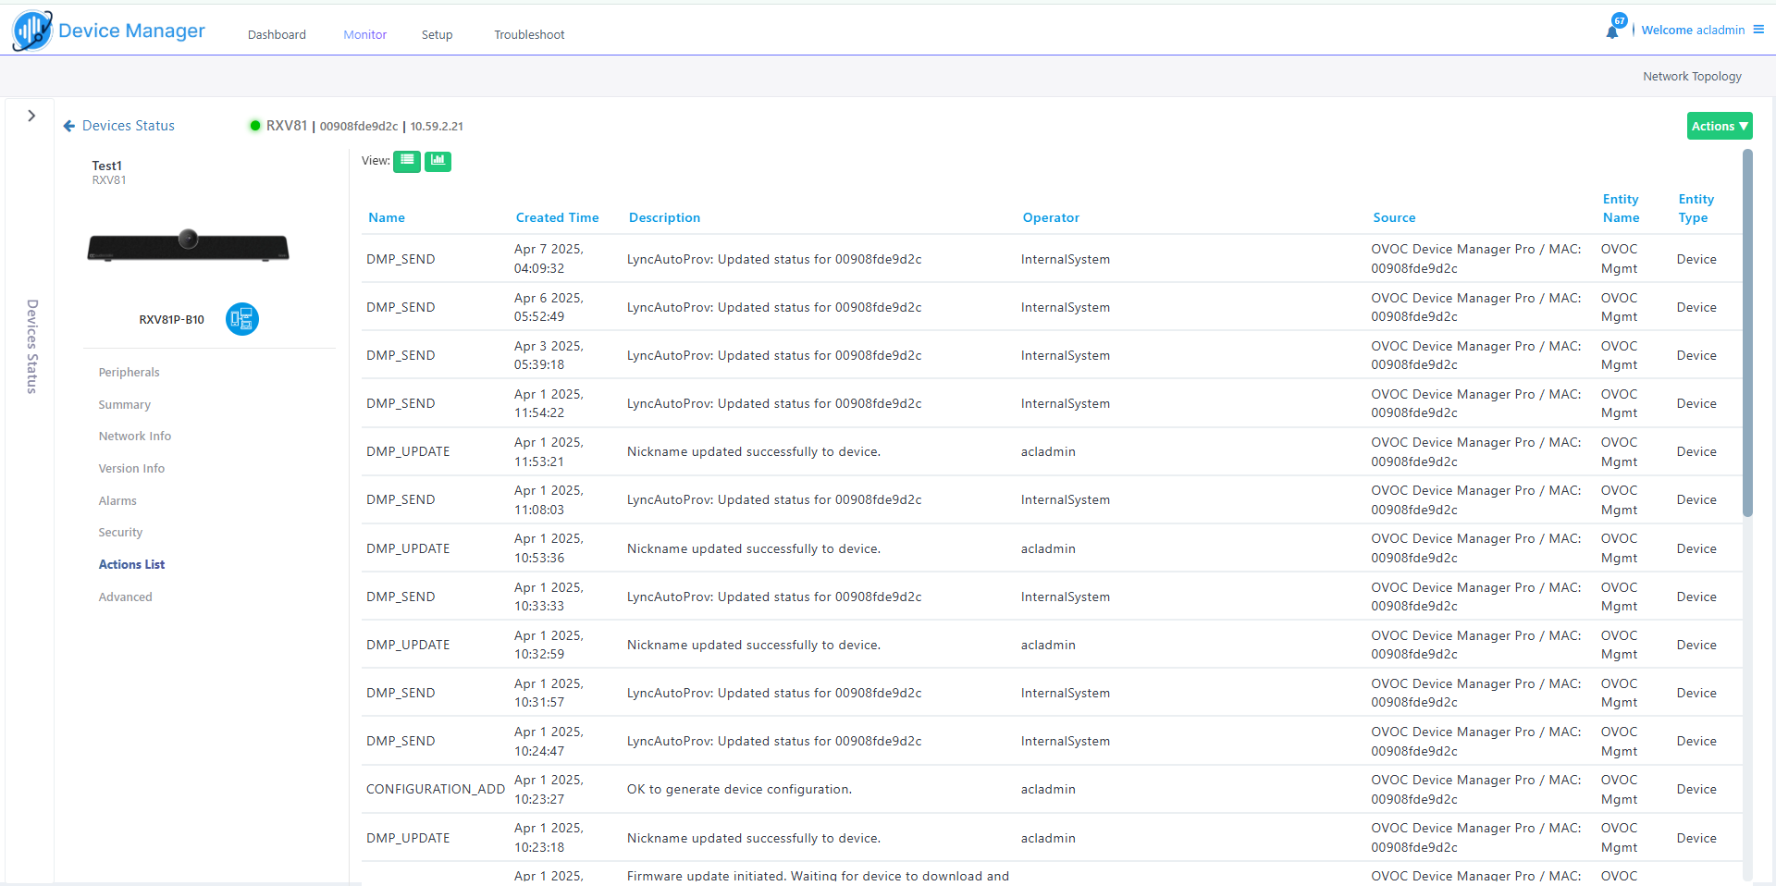Image resolution: width=1776 pixels, height=886 pixels.
Task: Click the Test1 device nickname
Action: tap(106, 166)
